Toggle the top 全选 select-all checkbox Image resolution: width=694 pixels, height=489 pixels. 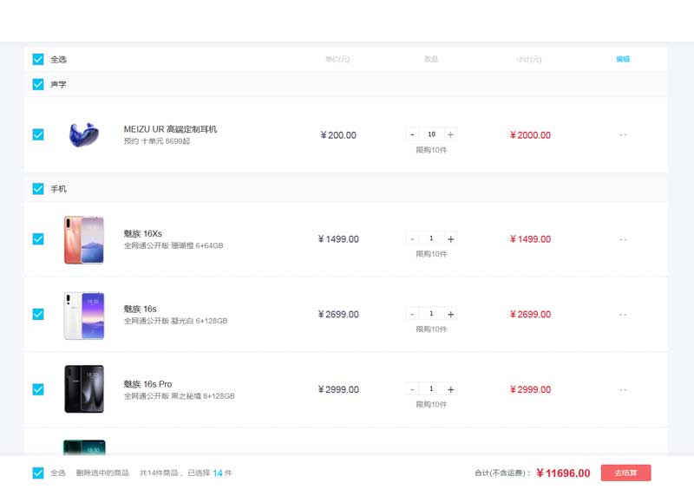[x=38, y=59]
